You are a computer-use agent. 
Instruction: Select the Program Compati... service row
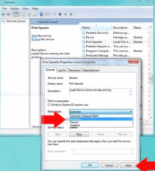tap(98, 51)
